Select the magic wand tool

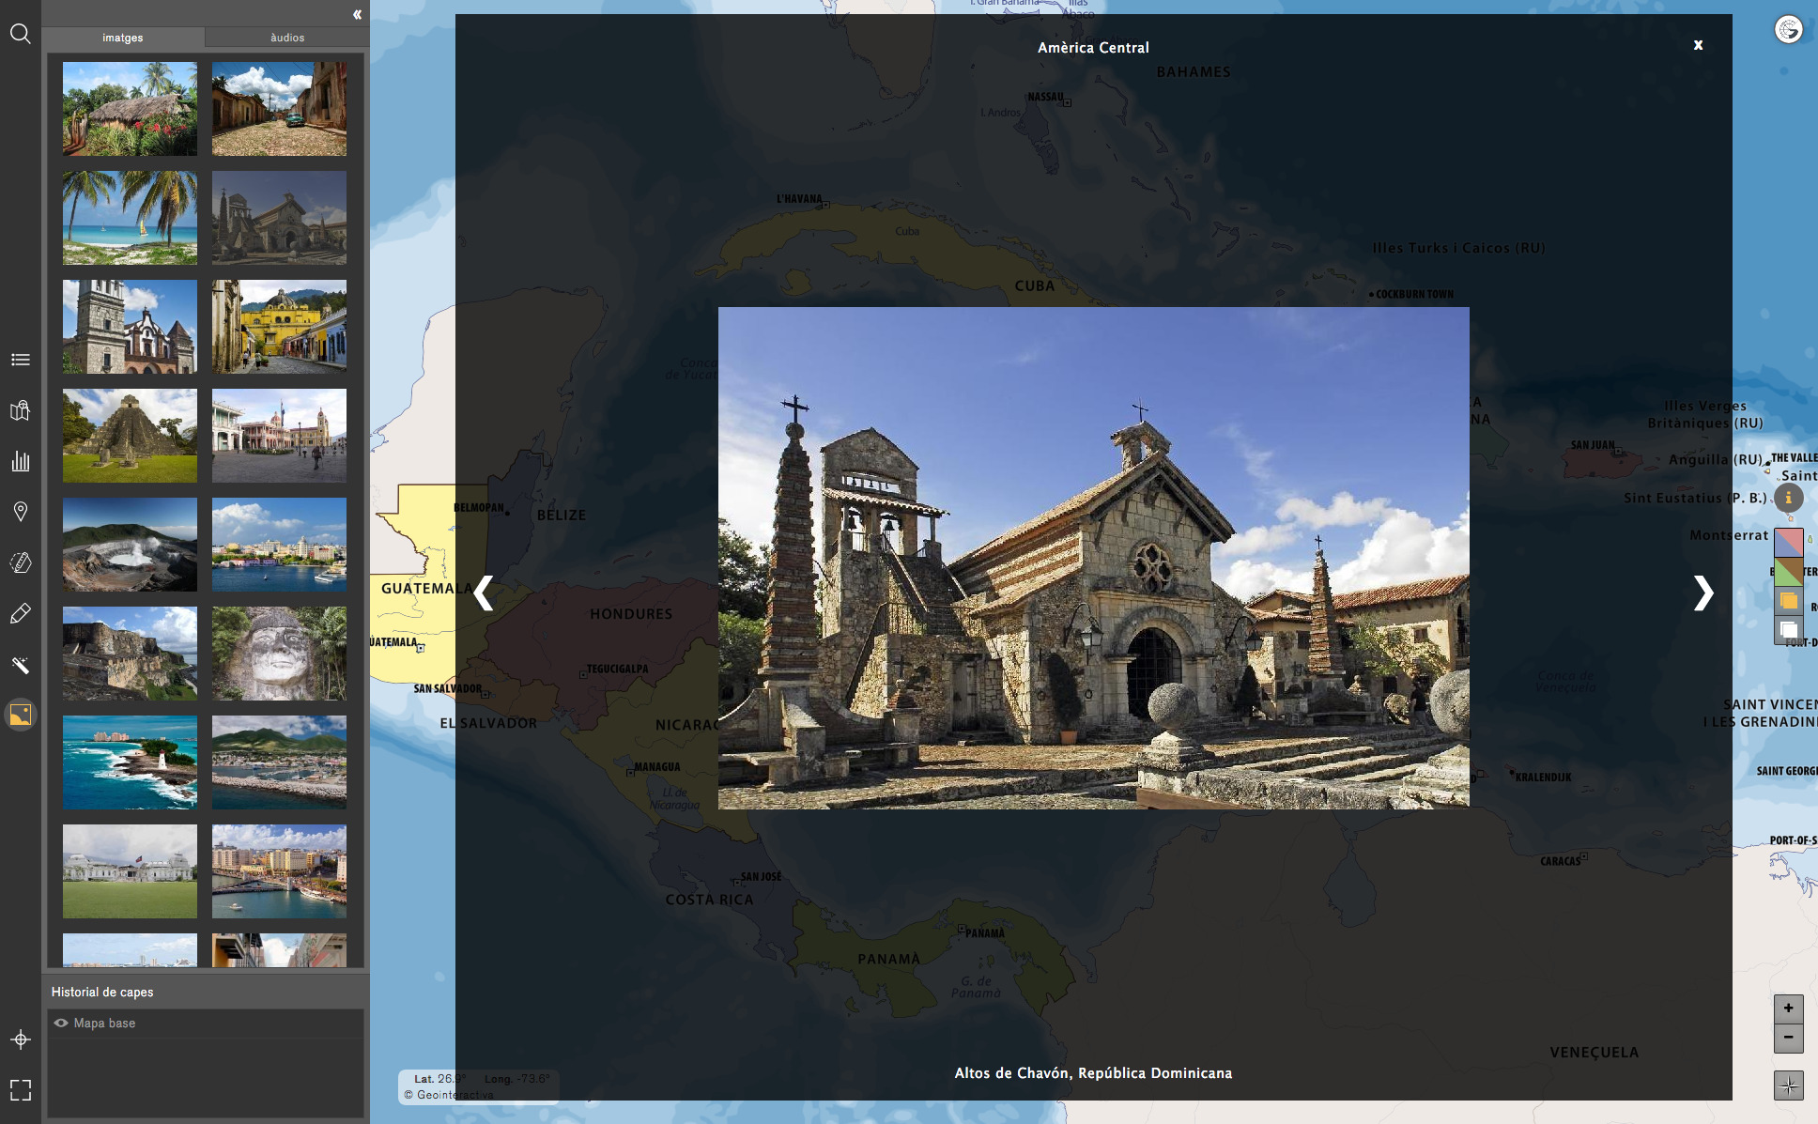point(20,665)
